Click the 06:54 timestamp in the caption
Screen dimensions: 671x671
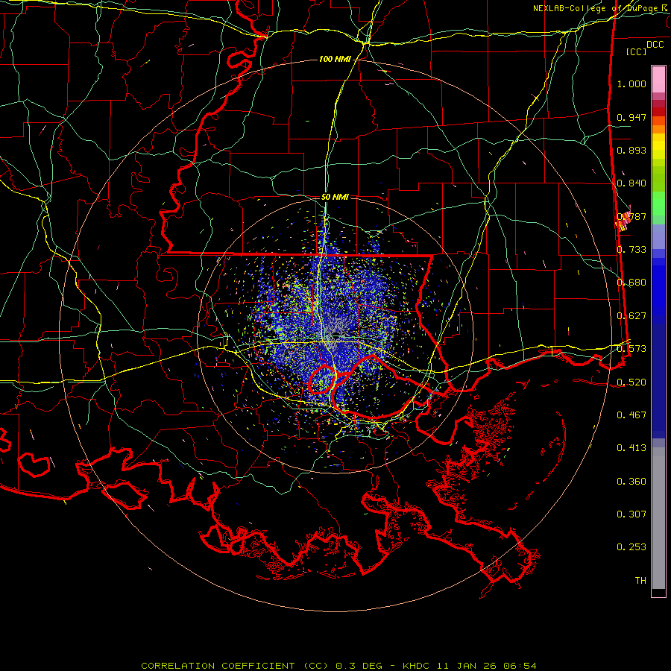click(x=520, y=666)
